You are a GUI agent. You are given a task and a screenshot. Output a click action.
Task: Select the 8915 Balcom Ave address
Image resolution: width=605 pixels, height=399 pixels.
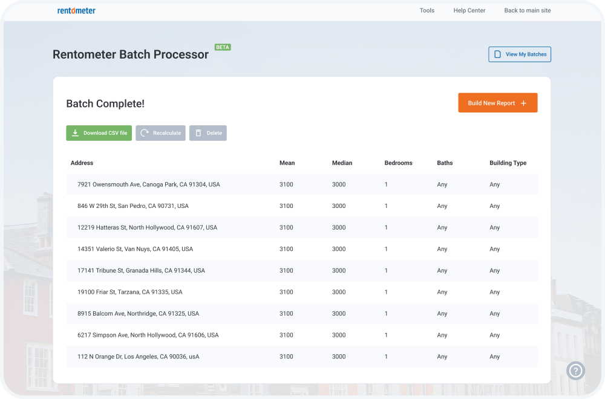(138, 314)
